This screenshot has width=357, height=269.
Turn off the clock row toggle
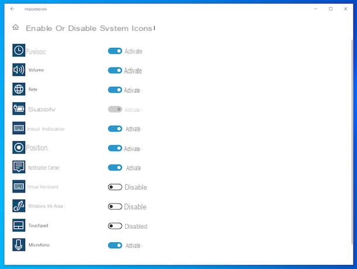[x=115, y=51]
